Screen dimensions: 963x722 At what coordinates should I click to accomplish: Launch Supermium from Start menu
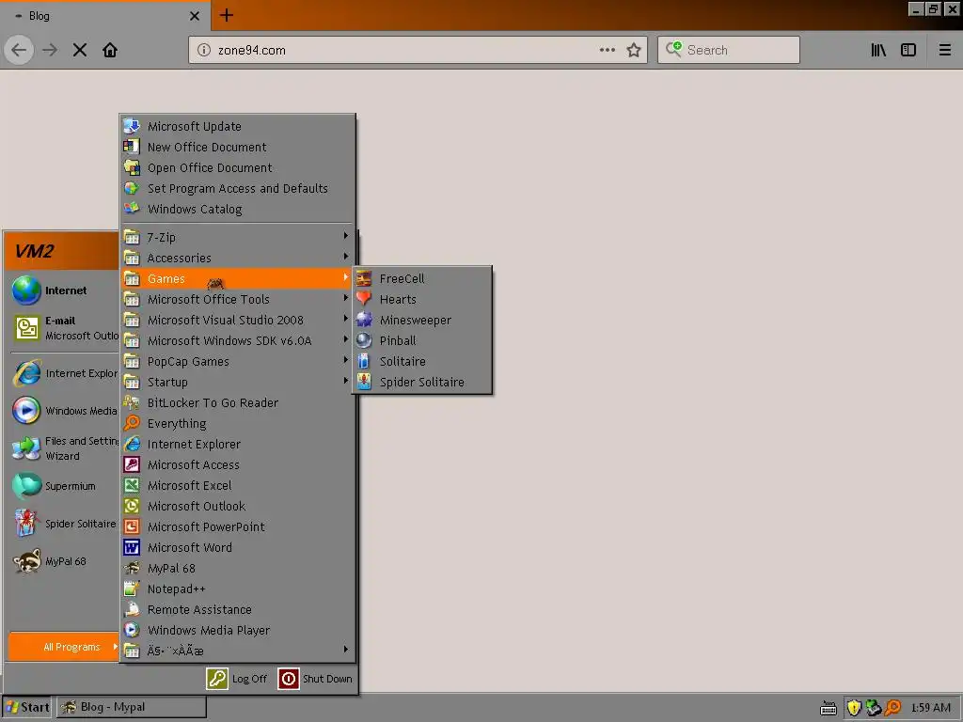(63, 486)
